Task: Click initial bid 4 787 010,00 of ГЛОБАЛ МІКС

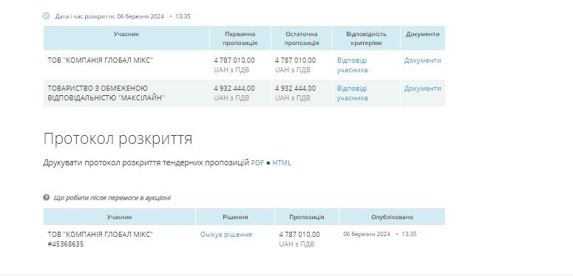Action: click(234, 61)
